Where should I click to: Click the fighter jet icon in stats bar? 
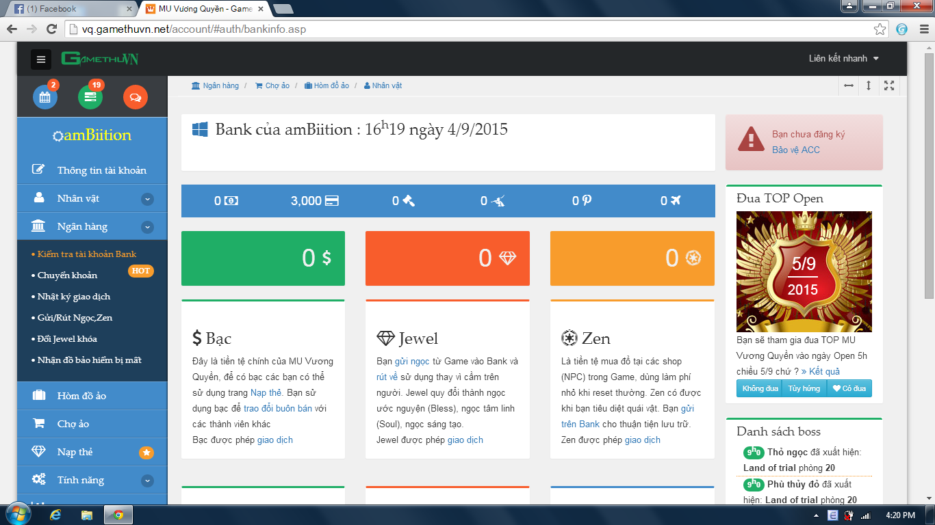click(x=498, y=201)
